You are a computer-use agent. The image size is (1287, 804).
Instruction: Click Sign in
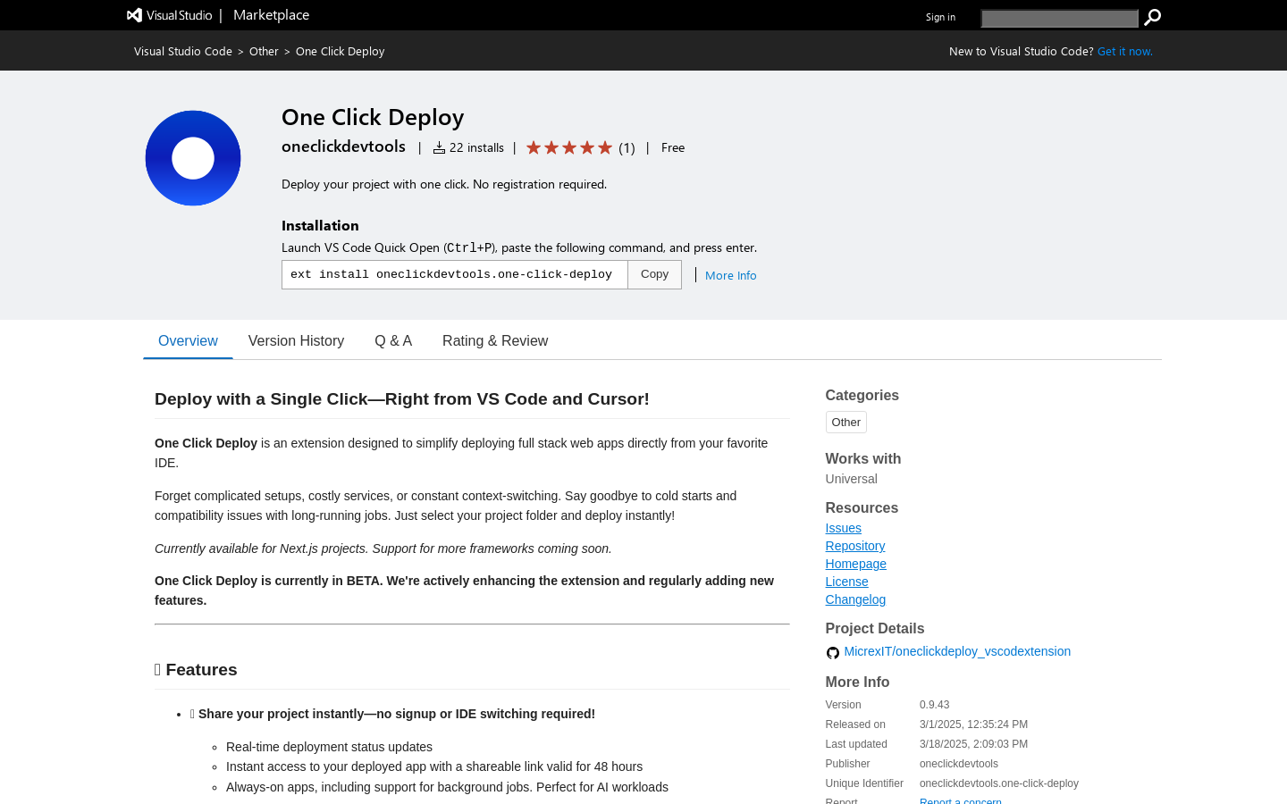coord(940,17)
